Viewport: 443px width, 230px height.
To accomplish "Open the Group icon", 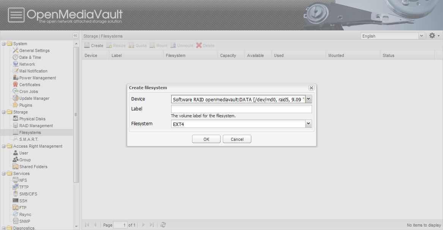I will tap(16, 160).
